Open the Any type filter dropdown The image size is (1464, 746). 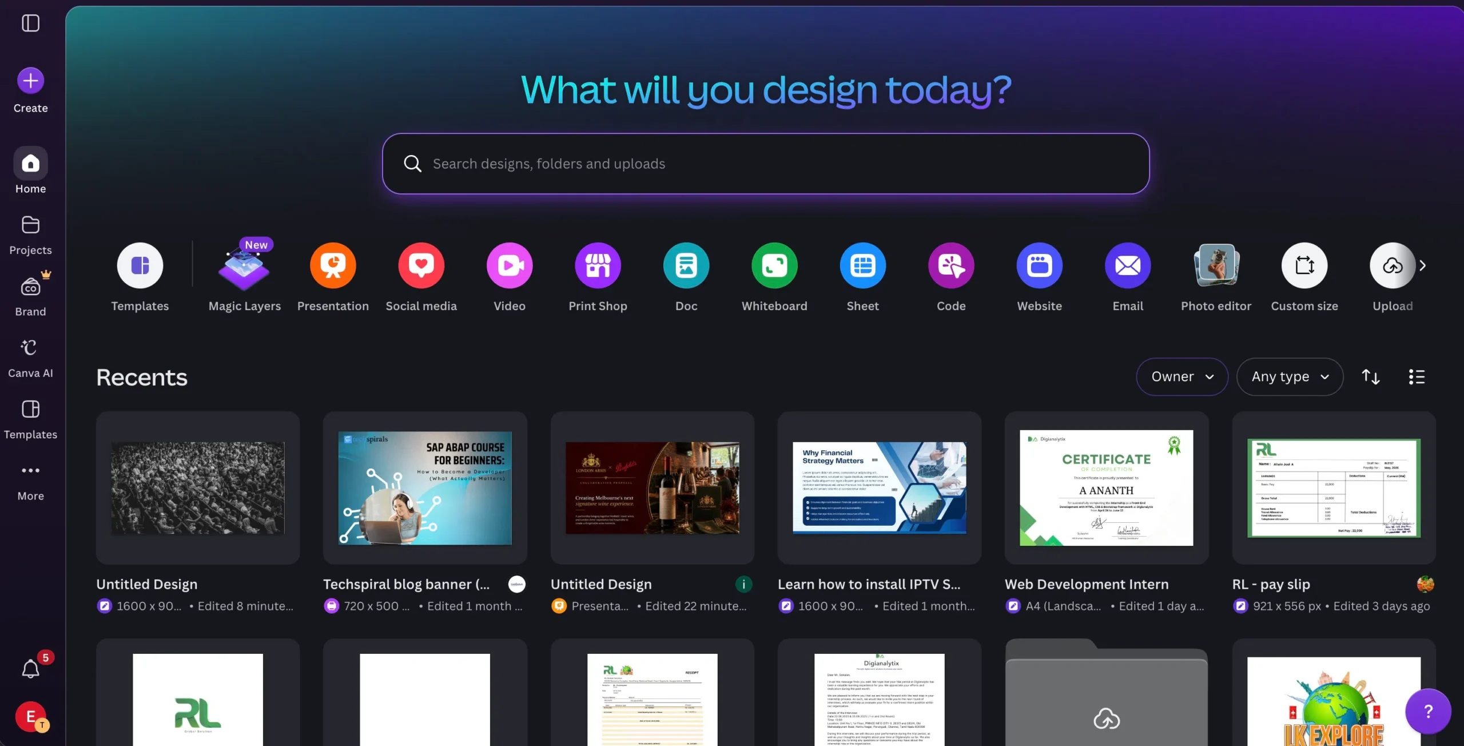(x=1290, y=376)
